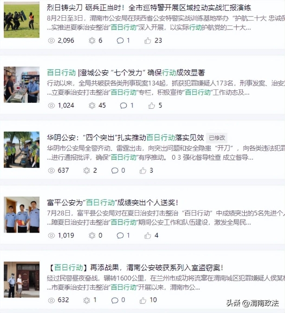Image resolution: width=285 pixels, height=313 pixels.
Task: Open the 华阴公安 四个突出 article title
Action: [125, 138]
